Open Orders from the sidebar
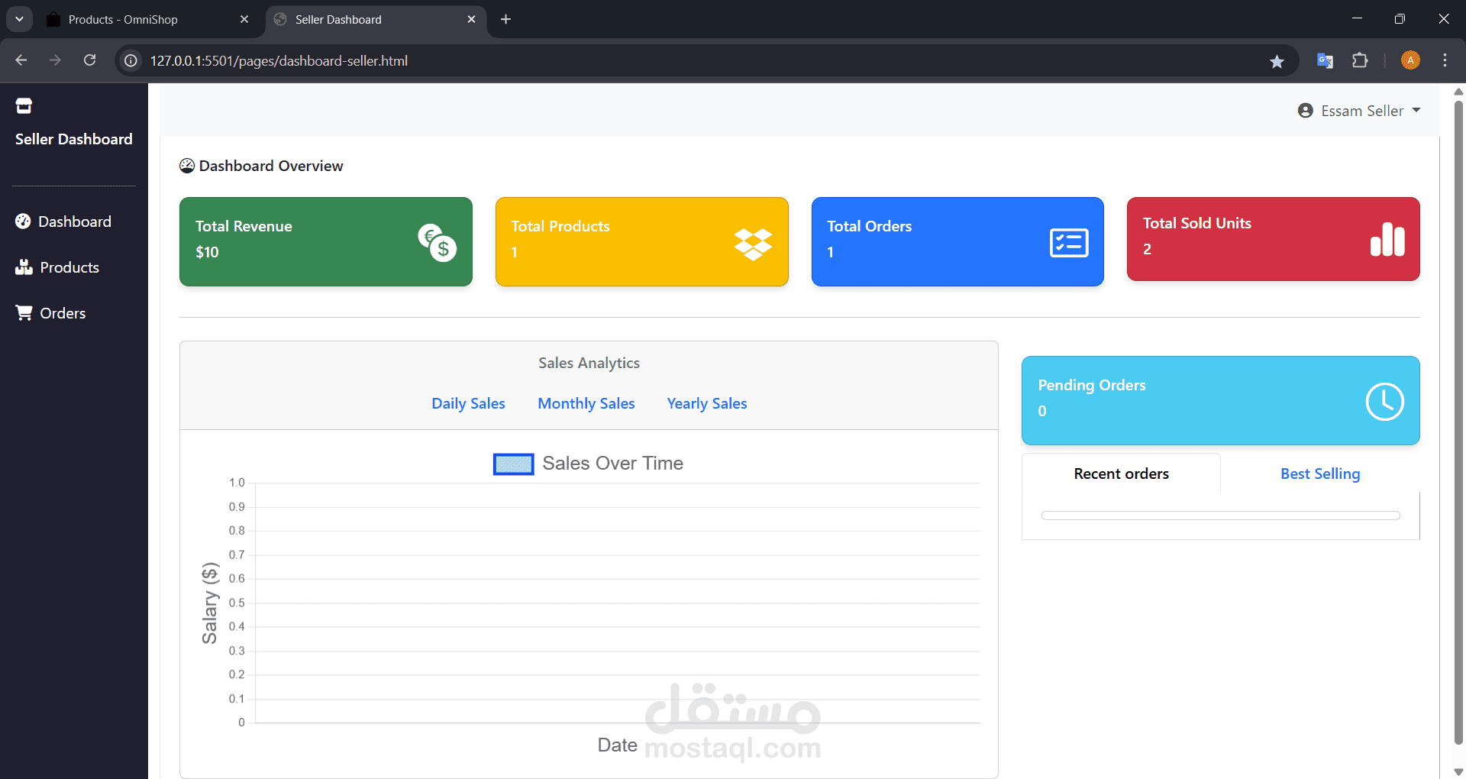The height and width of the screenshot is (779, 1466). pyautogui.click(x=51, y=313)
